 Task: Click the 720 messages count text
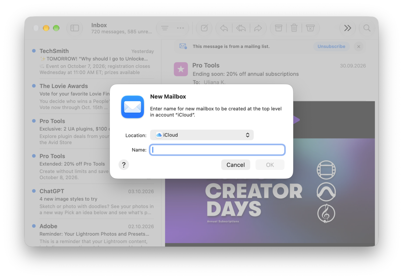[122, 32]
